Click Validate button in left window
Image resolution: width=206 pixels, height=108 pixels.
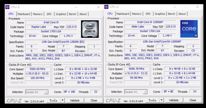(x=75, y=101)
